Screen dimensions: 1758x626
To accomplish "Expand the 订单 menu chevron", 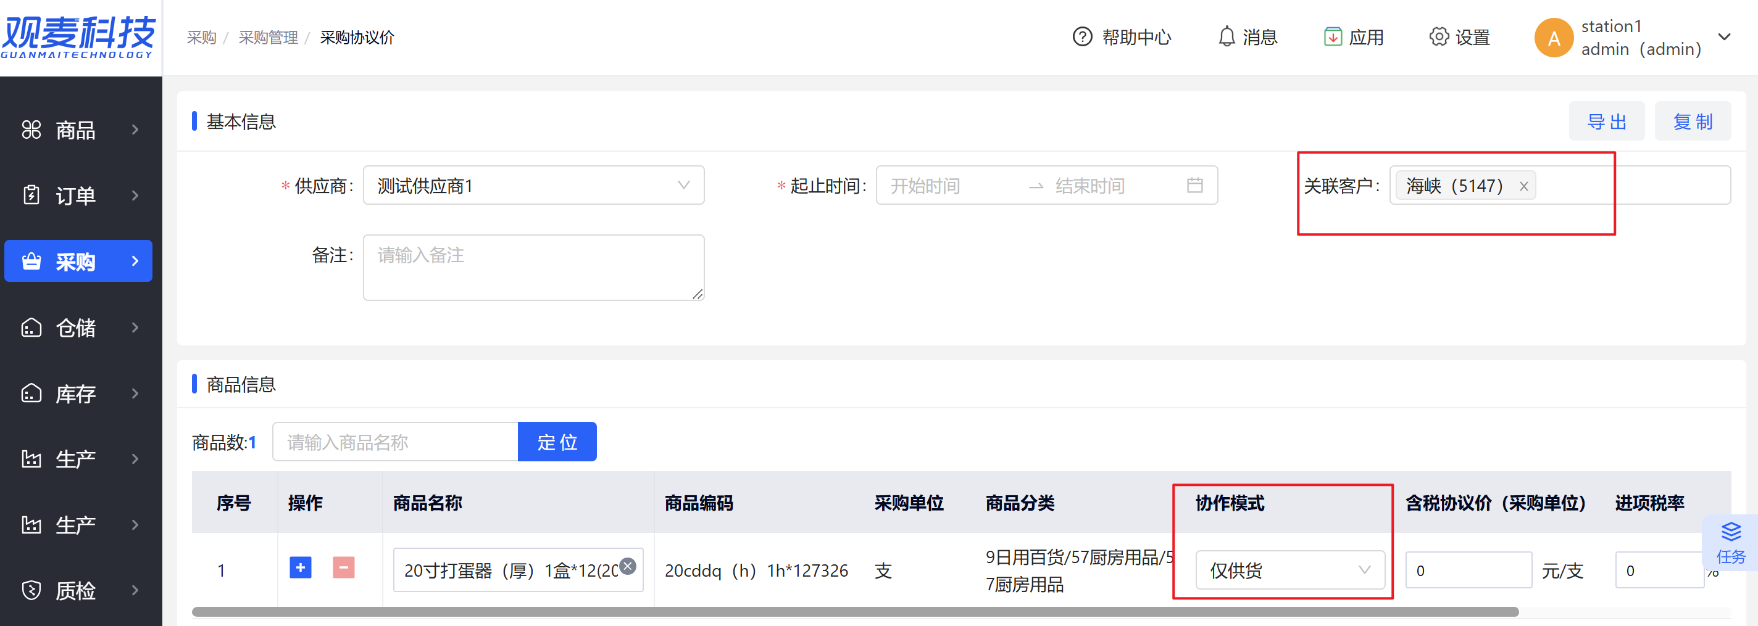I will [x=135, y=195].
